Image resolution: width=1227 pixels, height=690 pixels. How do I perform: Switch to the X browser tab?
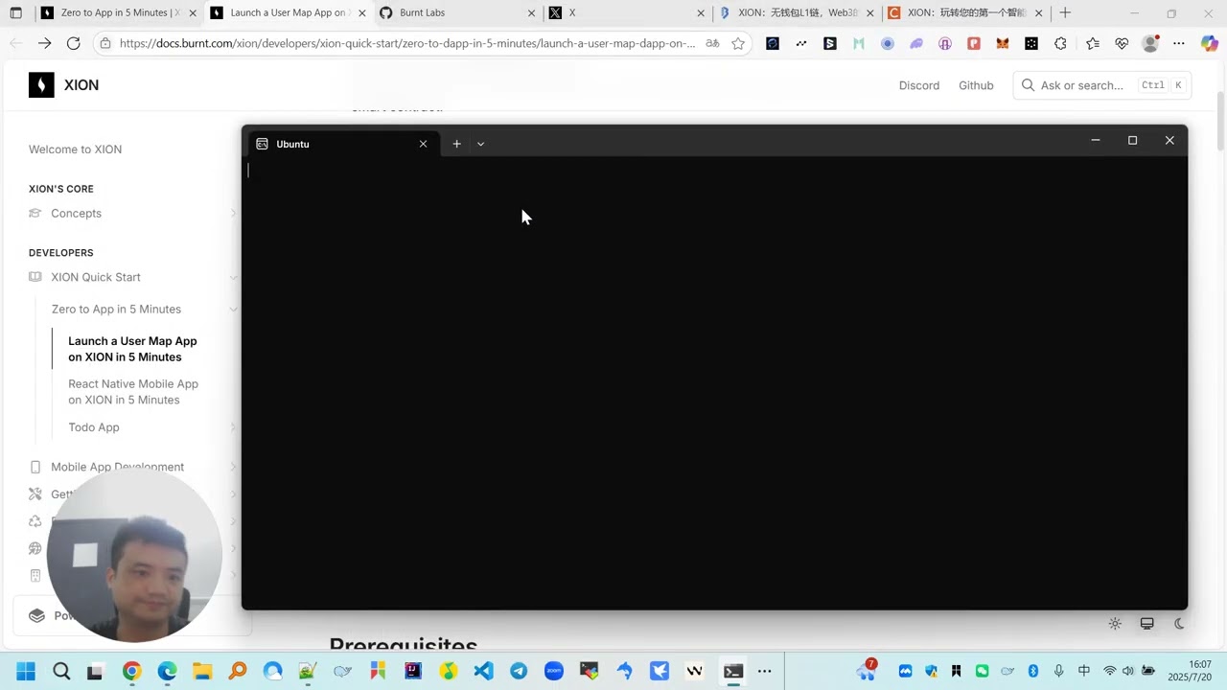pos(627,13)
